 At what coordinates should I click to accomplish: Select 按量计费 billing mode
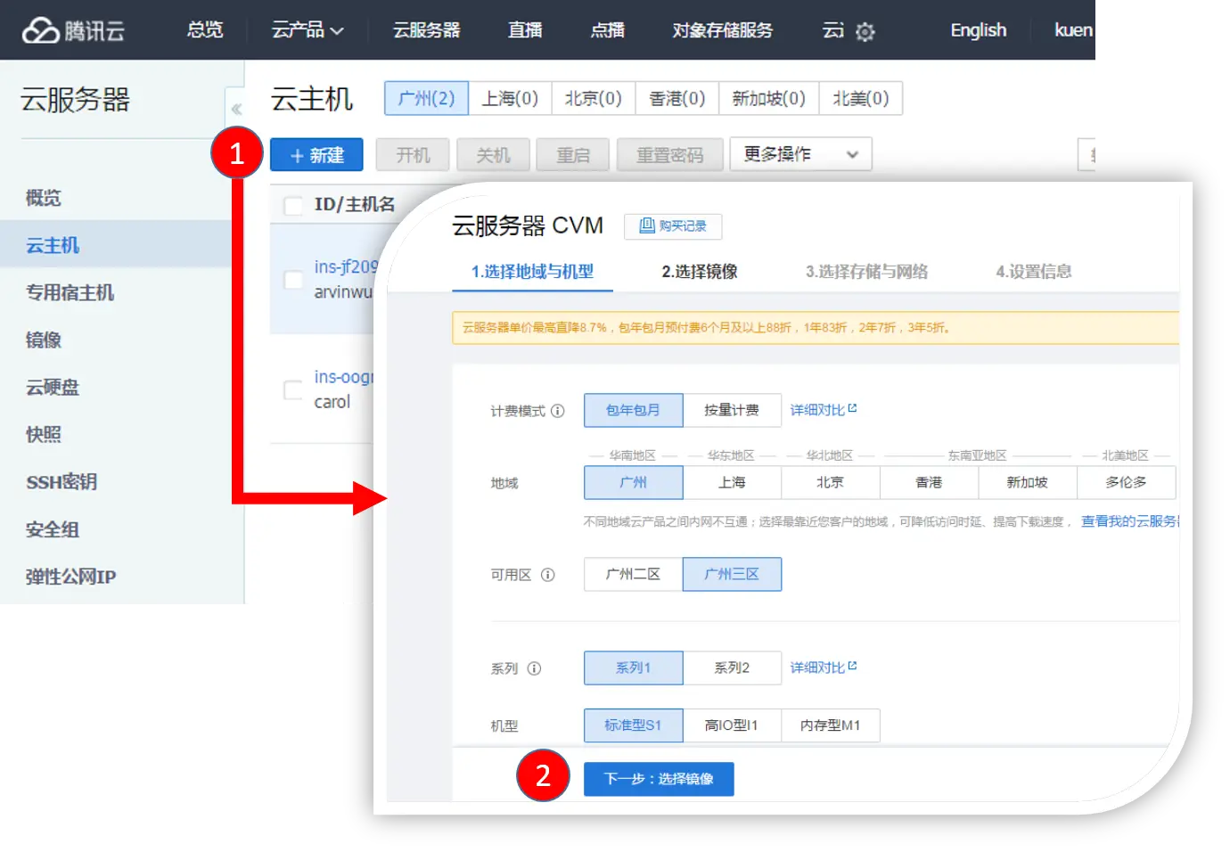click(732, 410)
